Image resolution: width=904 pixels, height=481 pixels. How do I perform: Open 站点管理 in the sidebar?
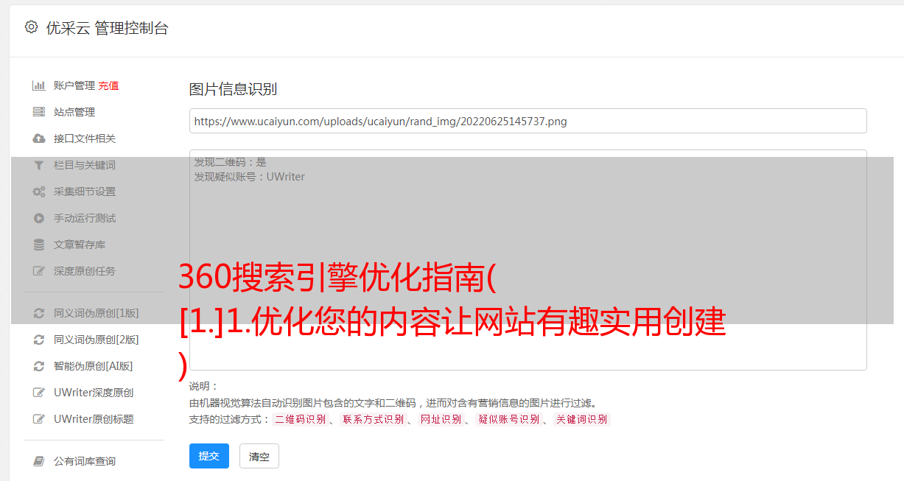(x=74, y=112)
